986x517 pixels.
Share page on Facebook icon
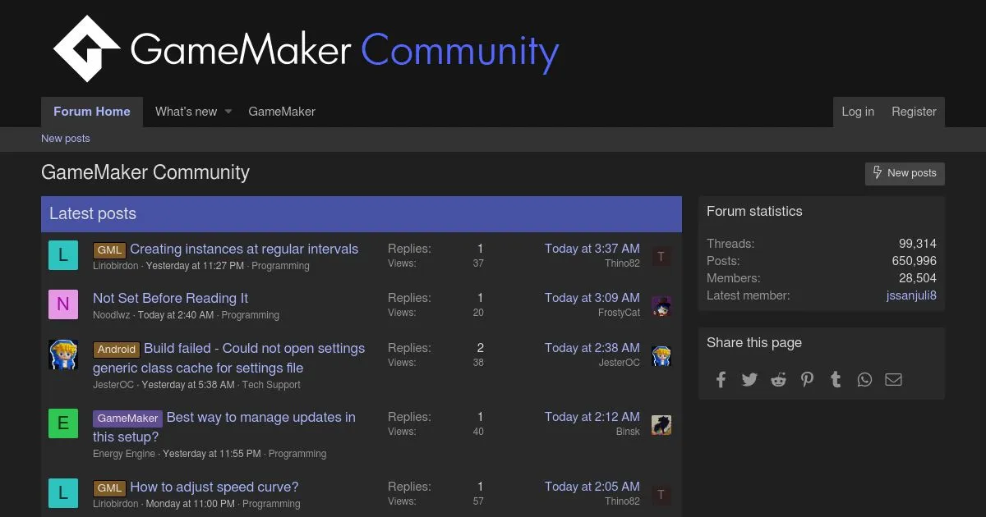click(x=721, y=379)
